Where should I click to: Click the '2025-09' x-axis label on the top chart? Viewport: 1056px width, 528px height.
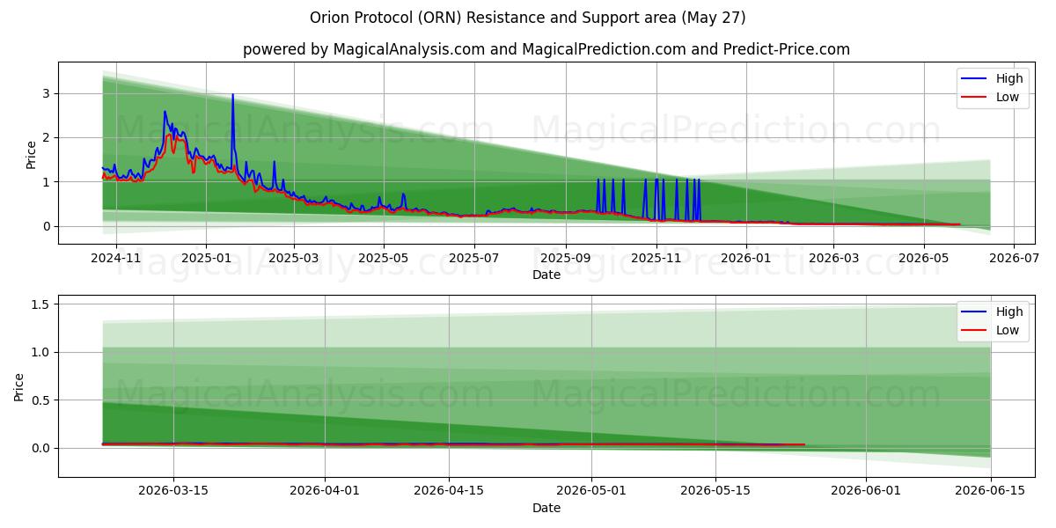(x=565, y=258)
